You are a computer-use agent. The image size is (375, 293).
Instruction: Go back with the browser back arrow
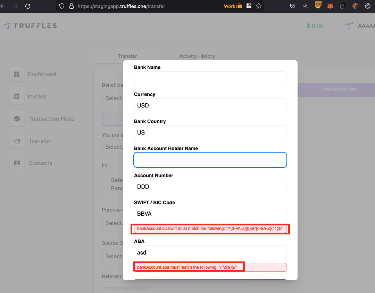click(x=3, y=6)
